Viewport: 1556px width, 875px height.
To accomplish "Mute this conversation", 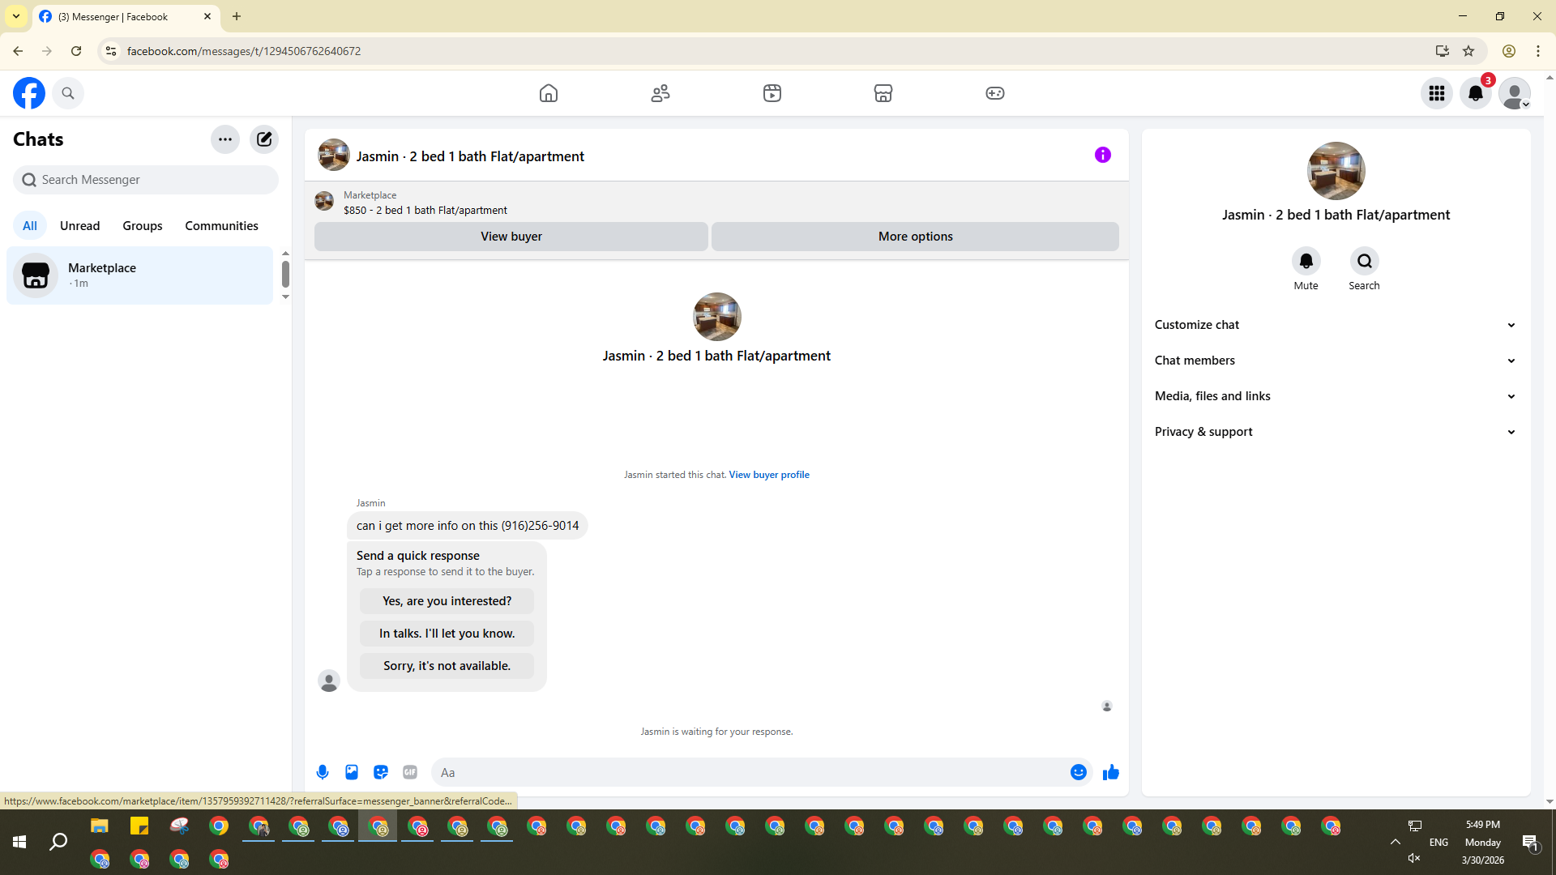I will pos(1306,262).
